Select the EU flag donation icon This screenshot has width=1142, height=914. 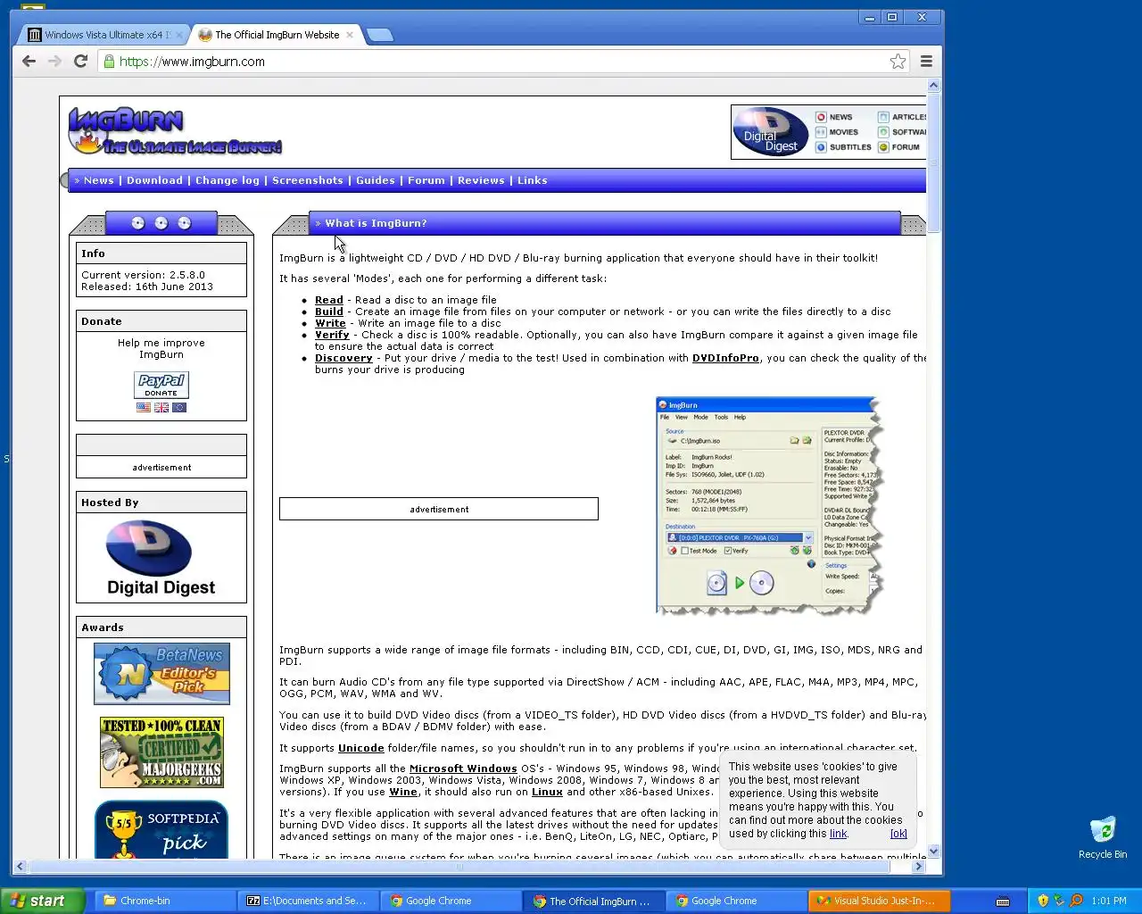[179, 407]
